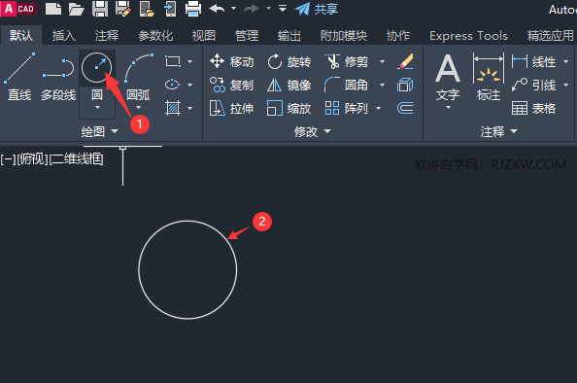This screenshot has height=383, width=577.
Task: Select the 直线 line tool
Action: click(x=19, y=77)
